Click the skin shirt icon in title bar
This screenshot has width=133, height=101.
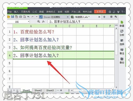click(118, 12)
